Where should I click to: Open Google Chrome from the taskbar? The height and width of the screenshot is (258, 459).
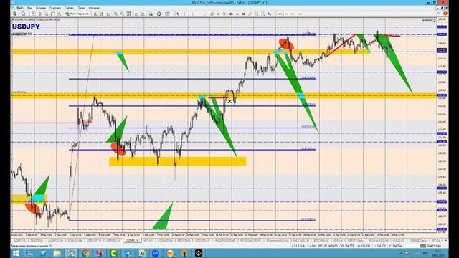[x=85, y=253]
